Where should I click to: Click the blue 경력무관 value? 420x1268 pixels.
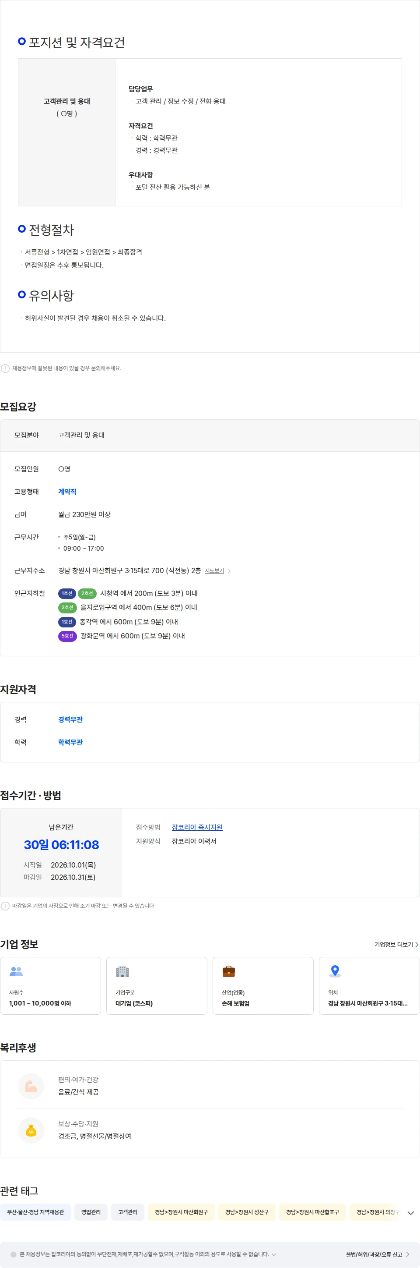pos(70,719)
